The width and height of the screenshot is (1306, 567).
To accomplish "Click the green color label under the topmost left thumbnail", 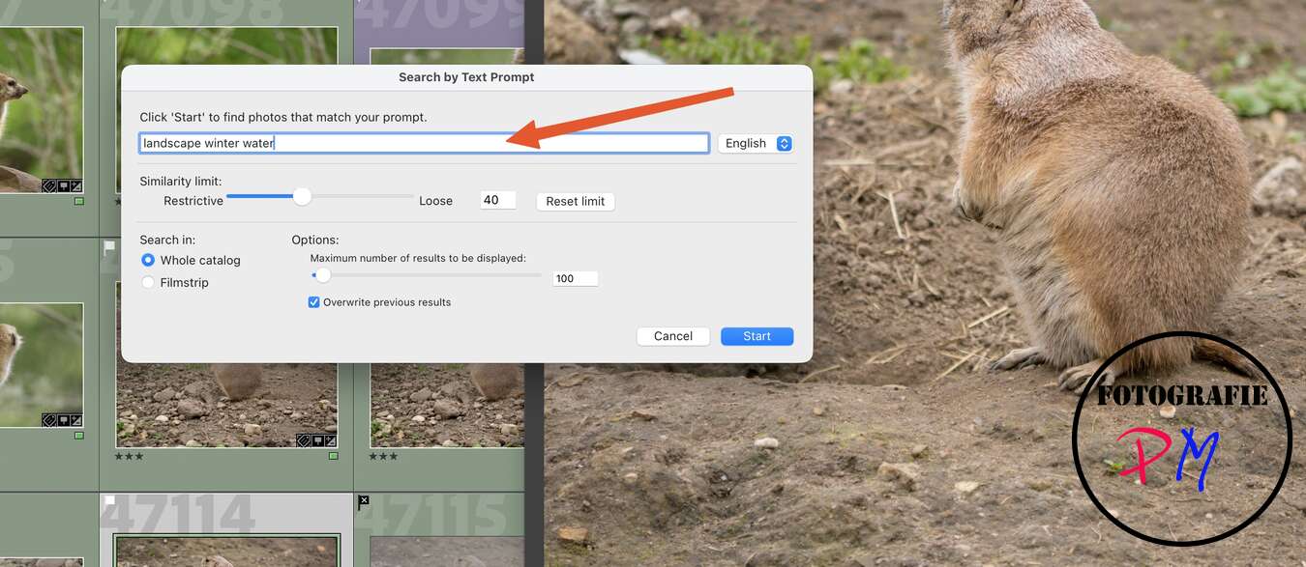I will pyautogui.click(x=78, y=201).
